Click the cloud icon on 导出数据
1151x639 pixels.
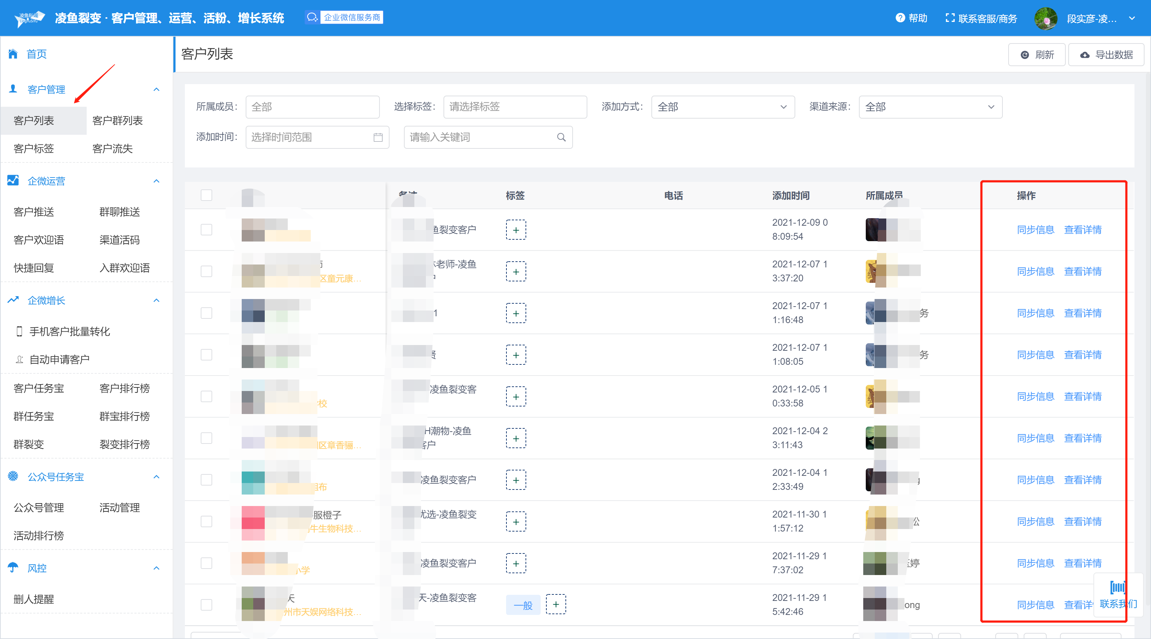1084,55
